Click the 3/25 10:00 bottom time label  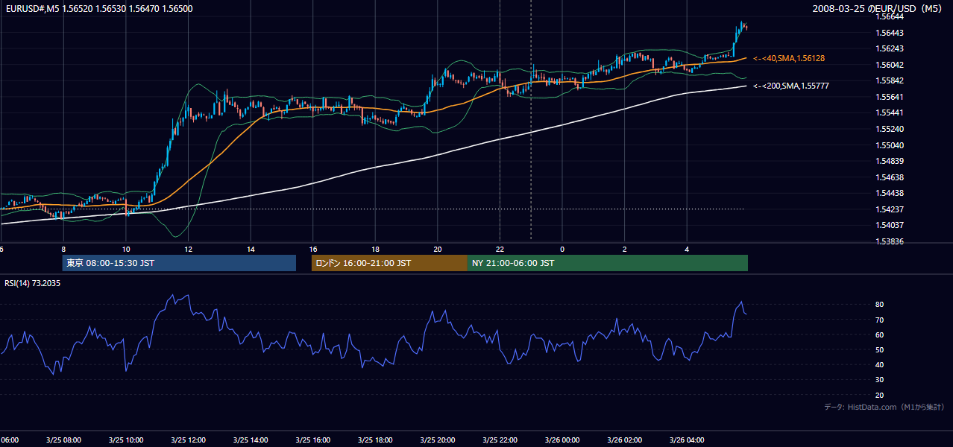coord(126,440)
